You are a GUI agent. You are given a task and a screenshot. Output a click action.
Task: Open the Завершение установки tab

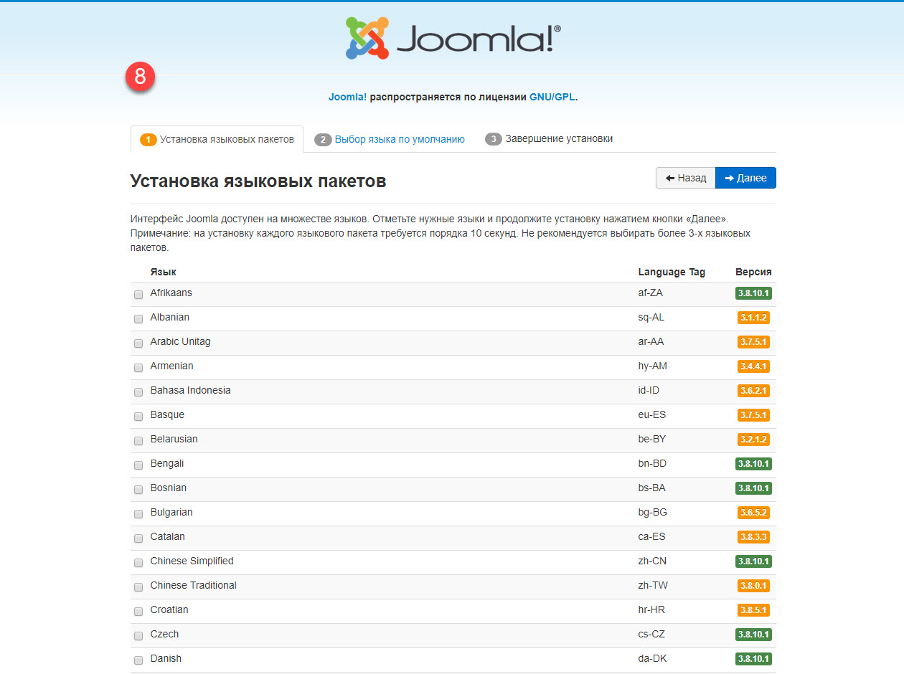click(549, 139)
